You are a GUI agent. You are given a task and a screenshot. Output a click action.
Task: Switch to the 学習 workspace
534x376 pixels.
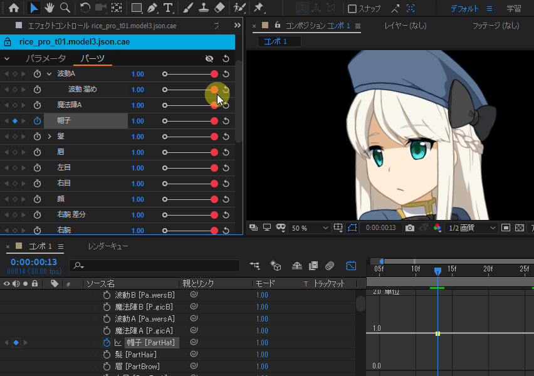coord(513,9)
